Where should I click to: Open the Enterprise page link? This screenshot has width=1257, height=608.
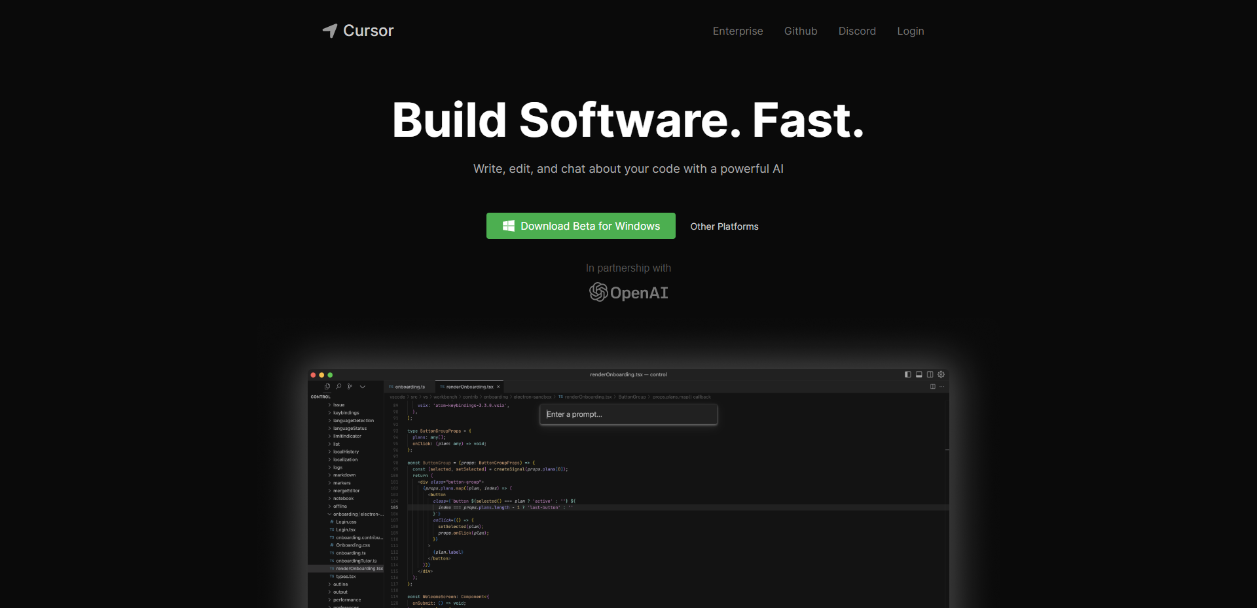point(738,31)
